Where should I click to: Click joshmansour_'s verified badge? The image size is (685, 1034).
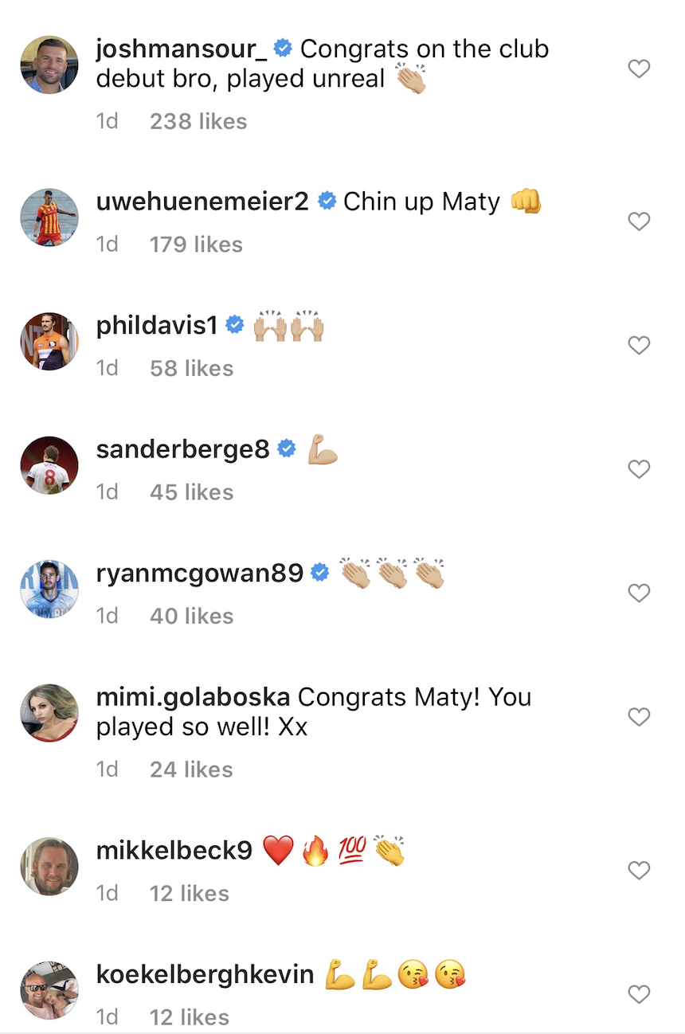coord(283,48)
